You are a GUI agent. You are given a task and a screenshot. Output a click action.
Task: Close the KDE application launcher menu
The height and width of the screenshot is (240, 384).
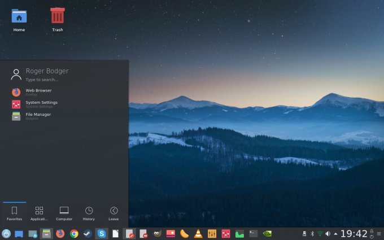pos(6,233)
